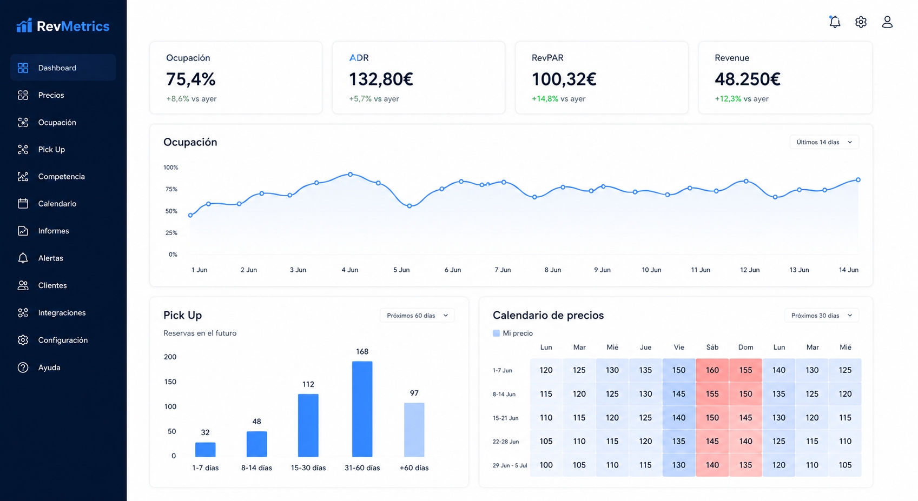The image size is (918, 501).
Task: Click the Pick Up sidebar icon
Action: [x=23, y=149]
